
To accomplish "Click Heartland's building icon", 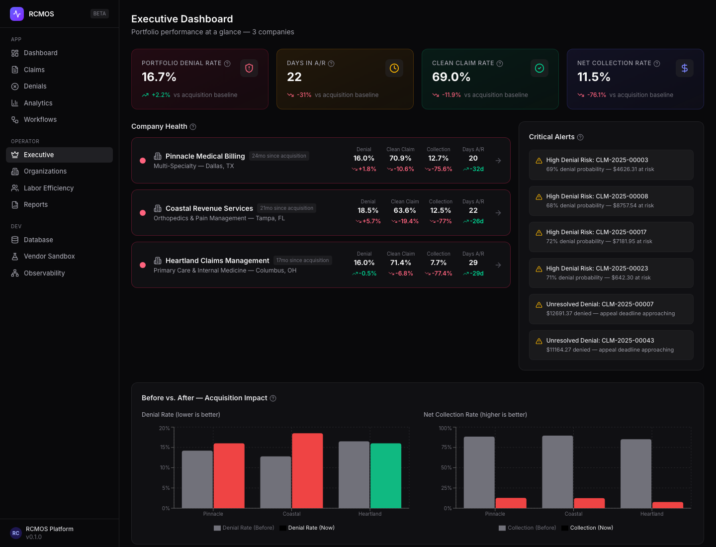I will [x=158, y=261].
